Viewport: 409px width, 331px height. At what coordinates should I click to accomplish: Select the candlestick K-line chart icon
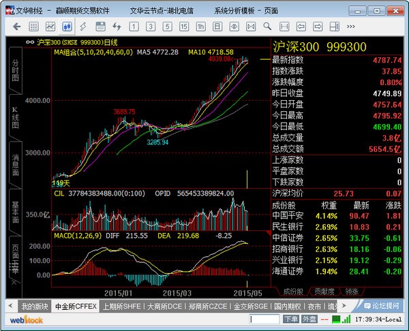(67, 26)
